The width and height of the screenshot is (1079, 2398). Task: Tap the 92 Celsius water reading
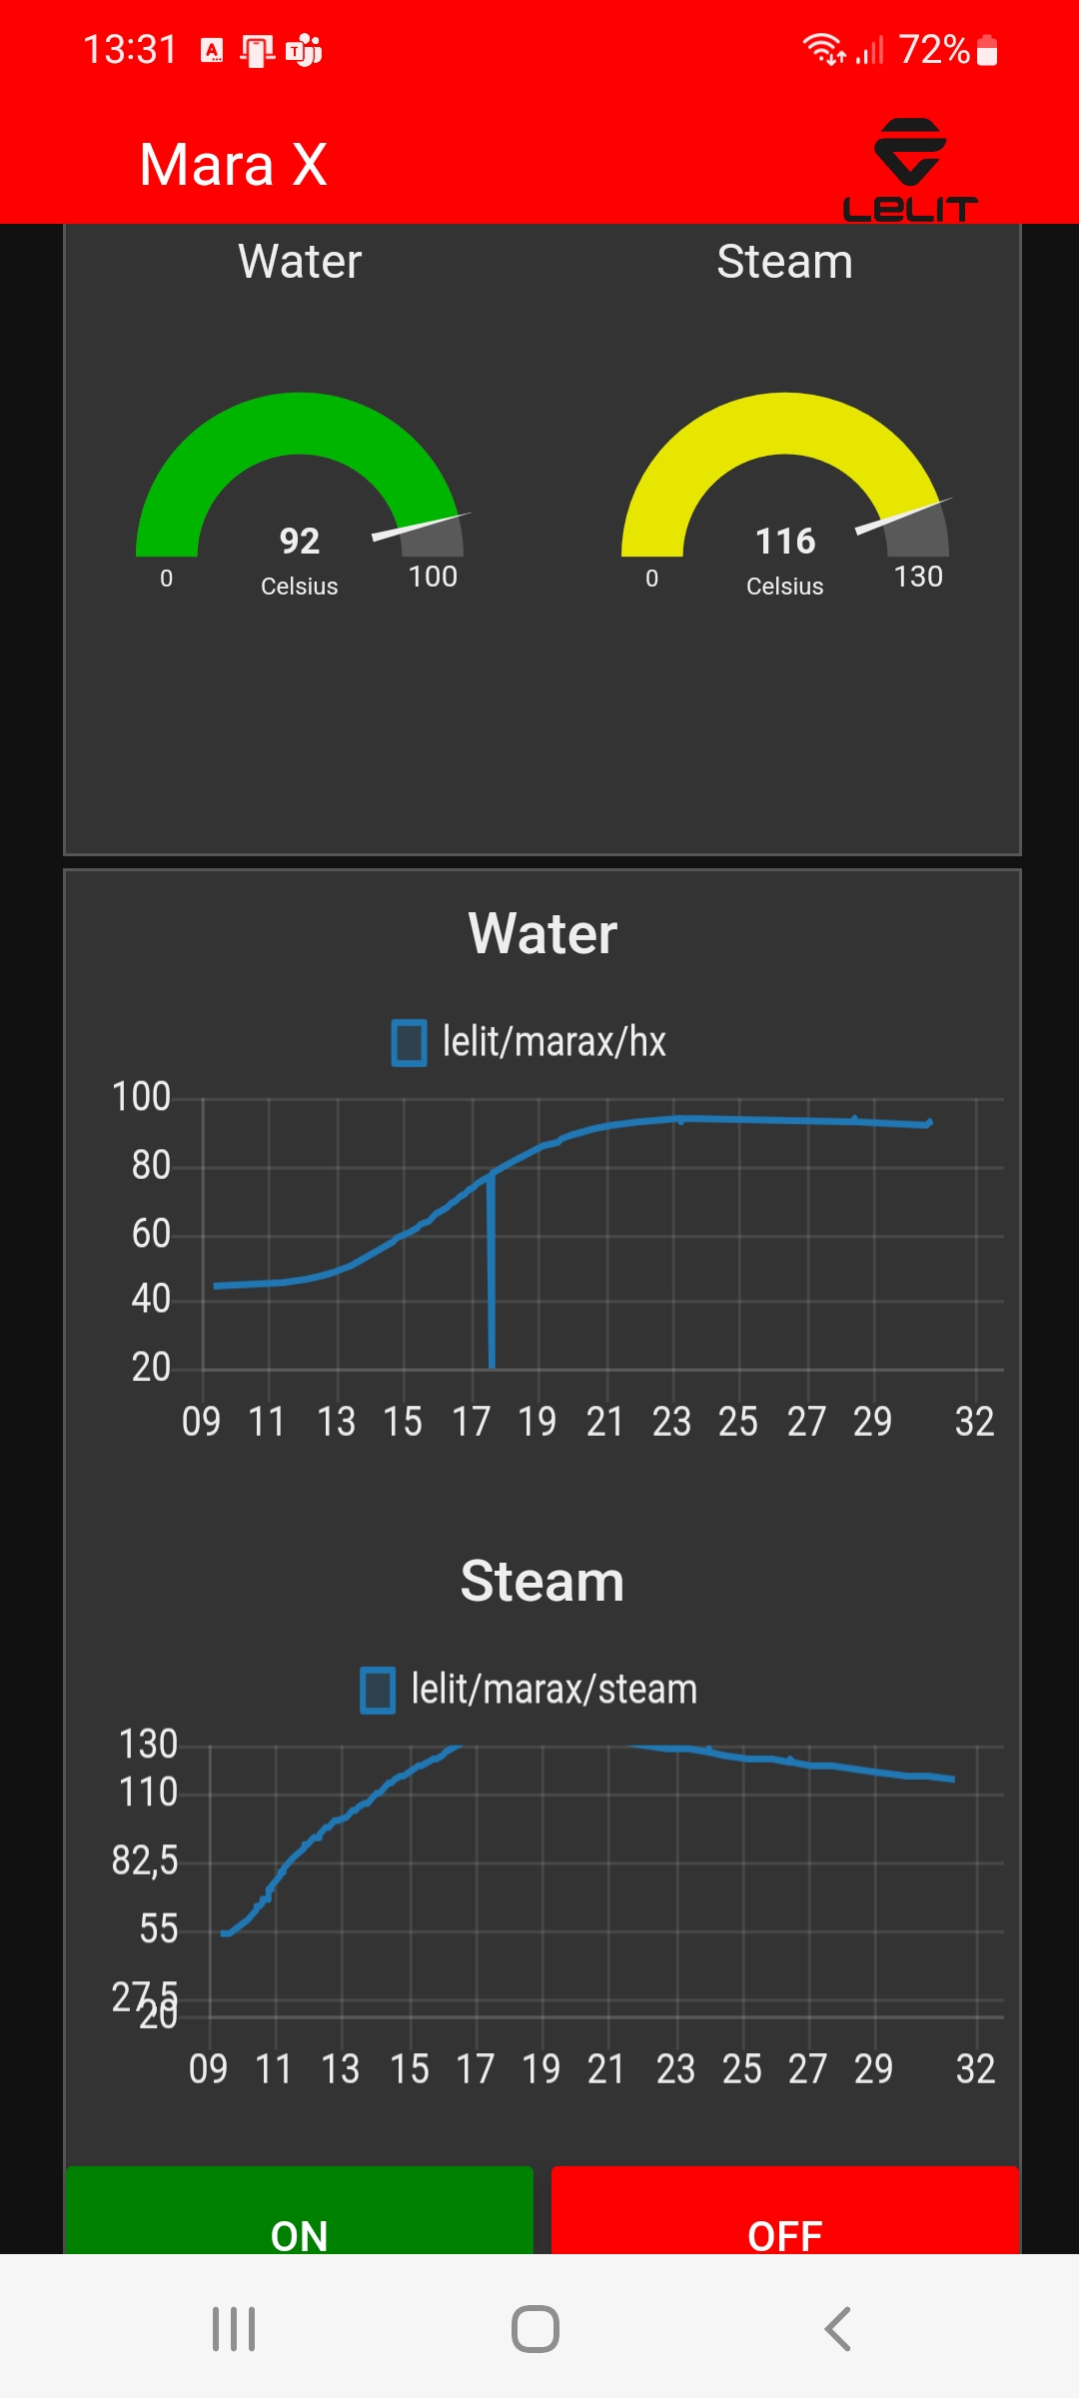(x=300, y=542)
